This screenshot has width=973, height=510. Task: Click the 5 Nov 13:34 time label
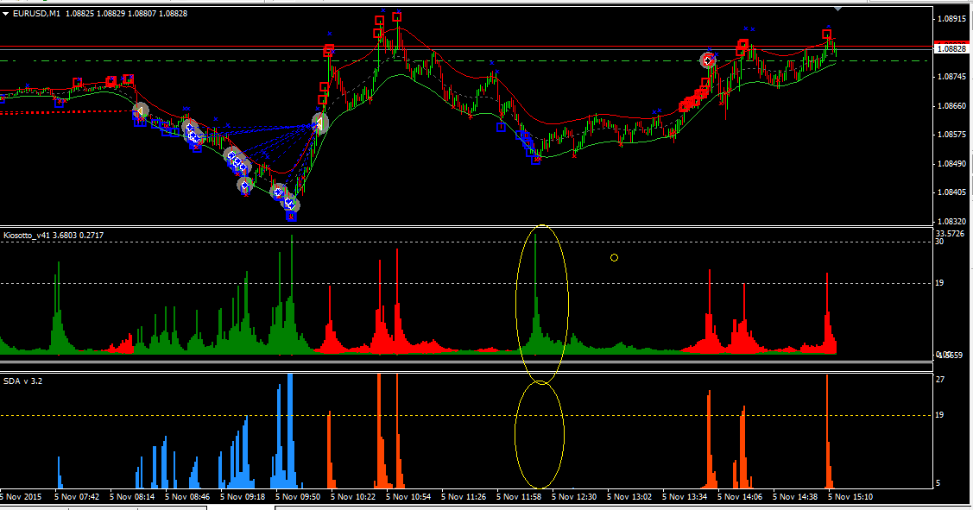(685, 496)
